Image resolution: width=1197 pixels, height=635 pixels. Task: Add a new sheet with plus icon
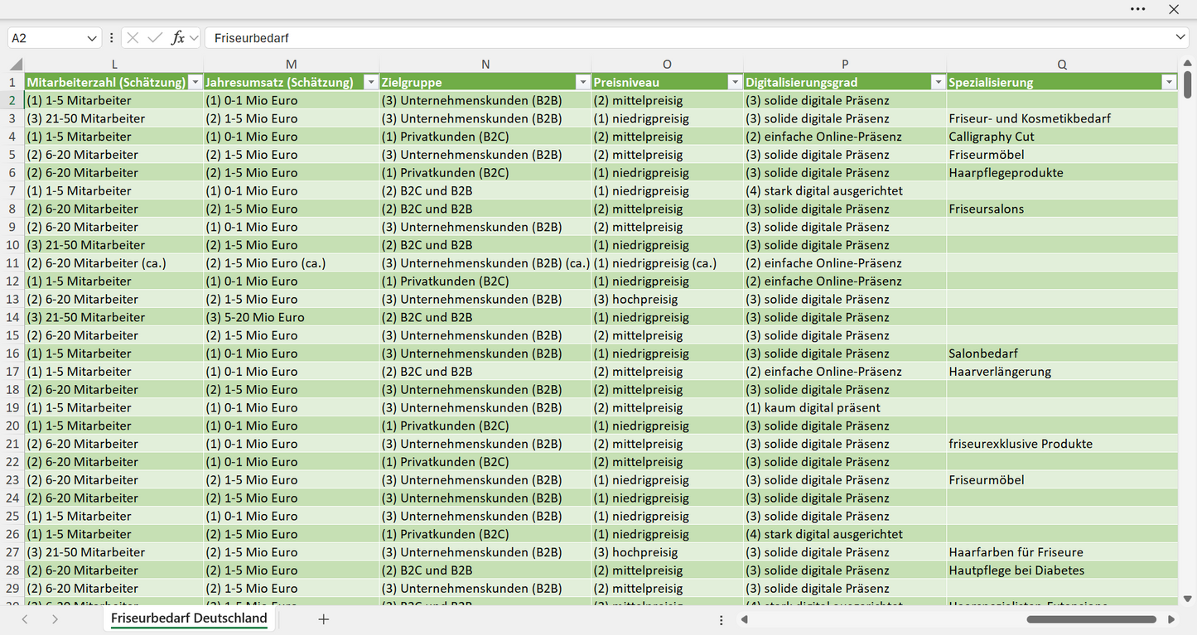tap(324, 619)
